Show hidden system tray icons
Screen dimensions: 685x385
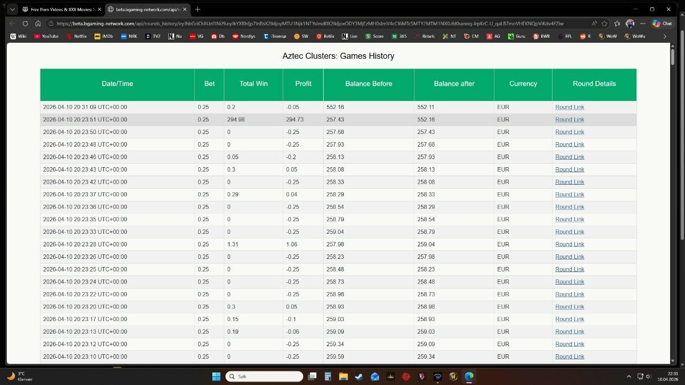tap(629, 376)
